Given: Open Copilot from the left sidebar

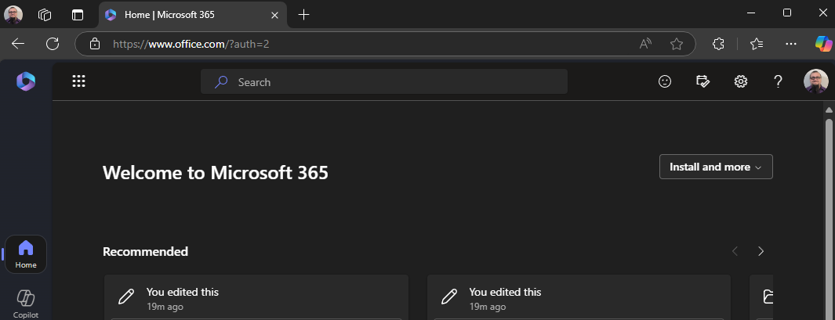Looking at the screenshot, I should [x=26, y=302].
